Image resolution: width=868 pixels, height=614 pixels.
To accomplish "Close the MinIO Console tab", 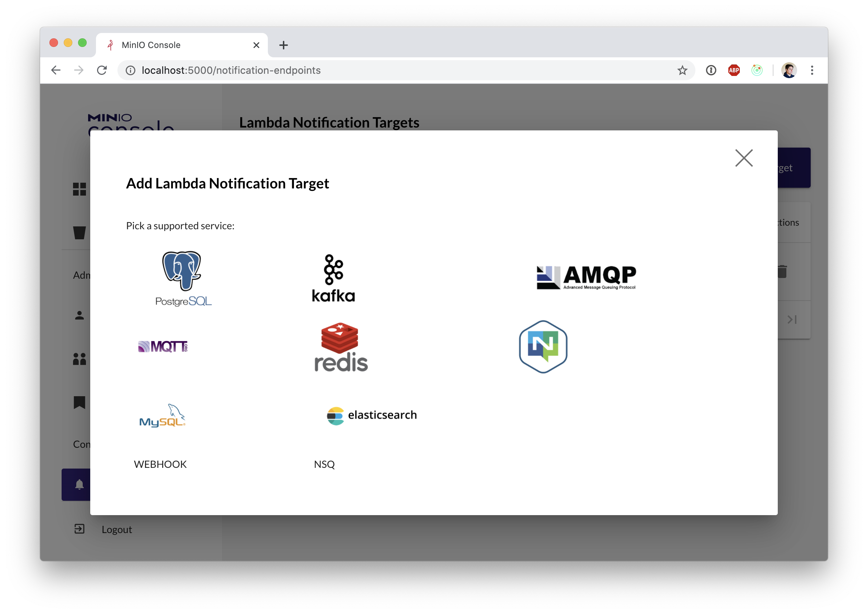I will (x=256, y=45).
